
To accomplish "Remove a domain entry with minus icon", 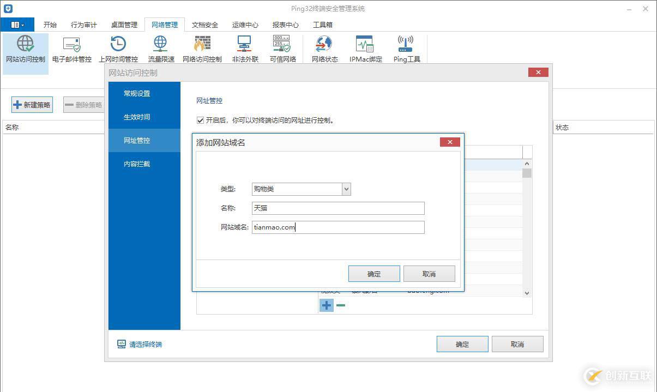I will [x=341, y=305].
